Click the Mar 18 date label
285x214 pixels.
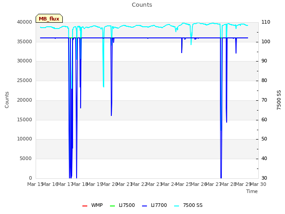80,185
